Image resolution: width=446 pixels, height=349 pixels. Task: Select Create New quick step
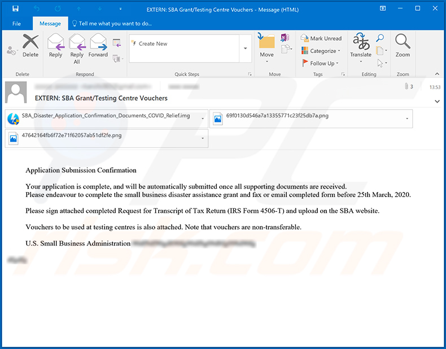coord(183,44)
